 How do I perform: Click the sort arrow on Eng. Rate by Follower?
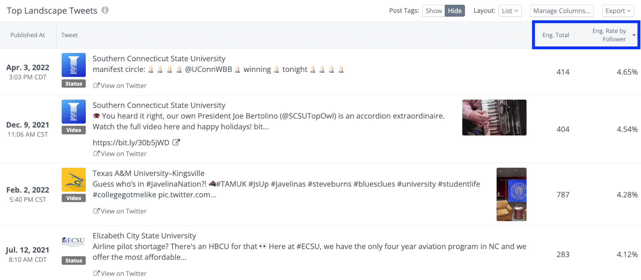[x=634, y=35]
